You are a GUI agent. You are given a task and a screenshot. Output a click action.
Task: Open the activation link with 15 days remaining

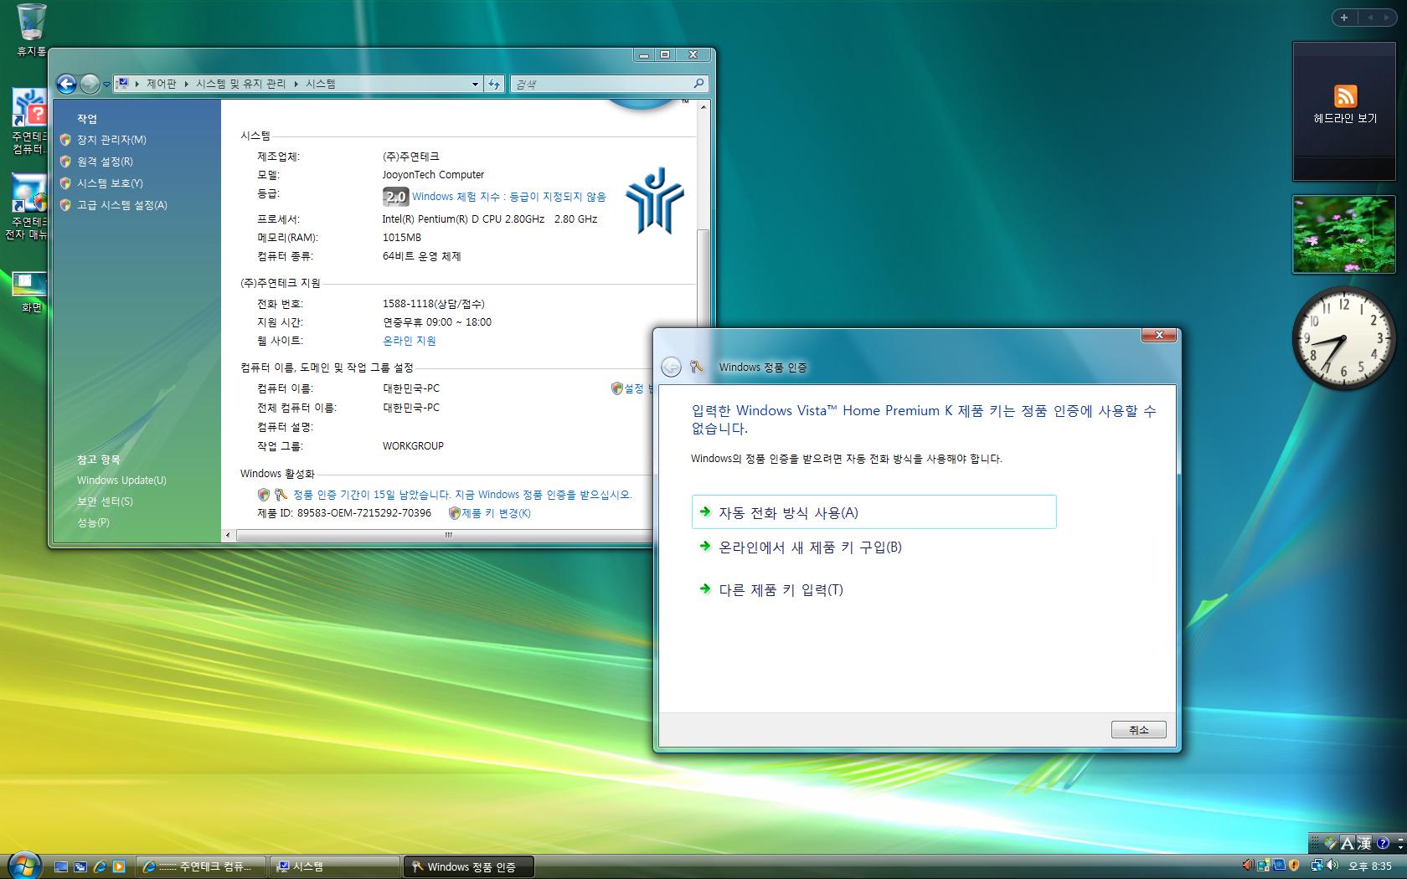[x=462, y=495]
